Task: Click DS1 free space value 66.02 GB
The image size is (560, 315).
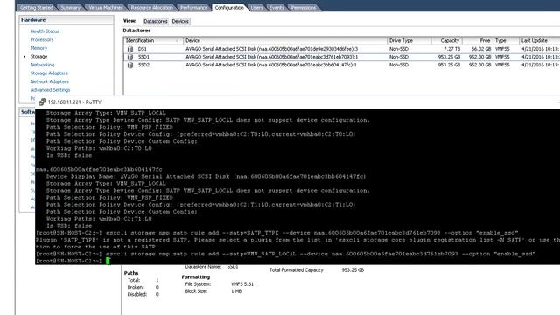Action: (x=481, y=49)
